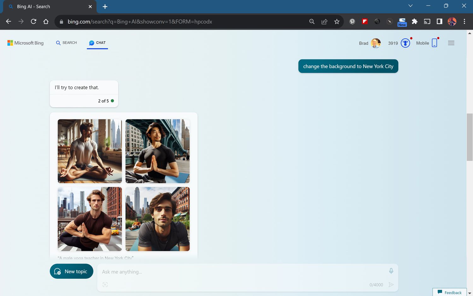
Task: Expand the tab search chevron
Action: pyautogui.click(x=410, y=6)
